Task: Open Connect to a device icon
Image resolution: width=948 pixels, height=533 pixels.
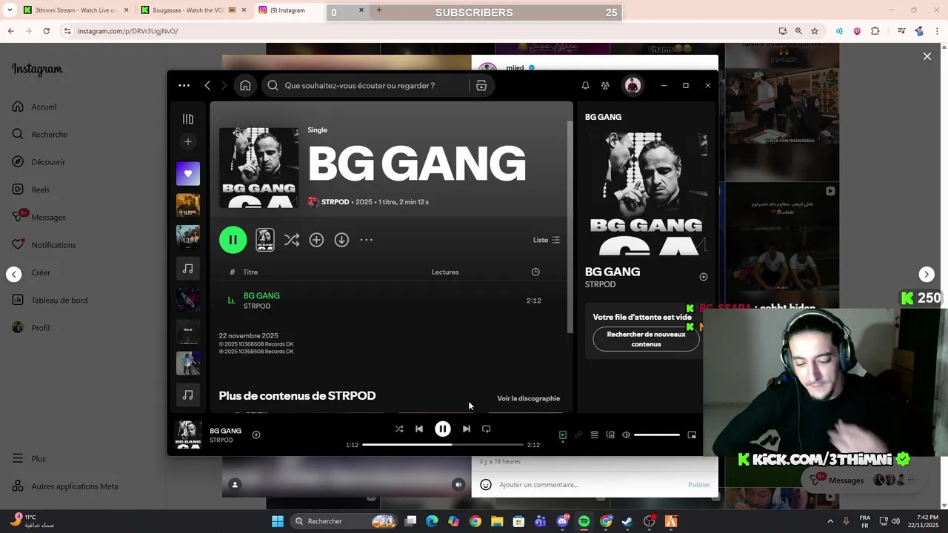Action: point(610,435)
